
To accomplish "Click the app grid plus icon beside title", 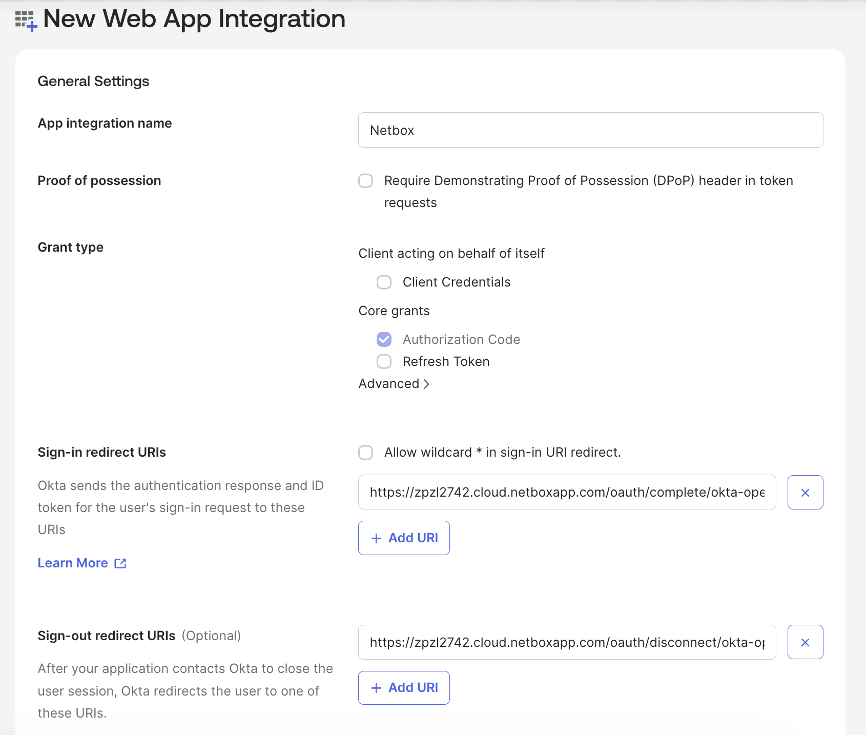I will 26,21.
